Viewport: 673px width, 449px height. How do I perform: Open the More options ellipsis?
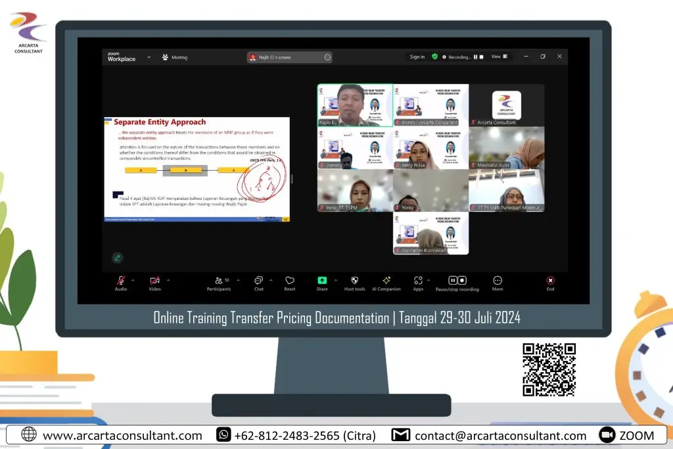coord(498,281)
